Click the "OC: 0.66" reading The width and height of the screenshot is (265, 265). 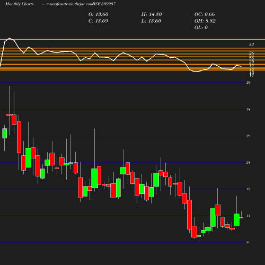[205, 14]
